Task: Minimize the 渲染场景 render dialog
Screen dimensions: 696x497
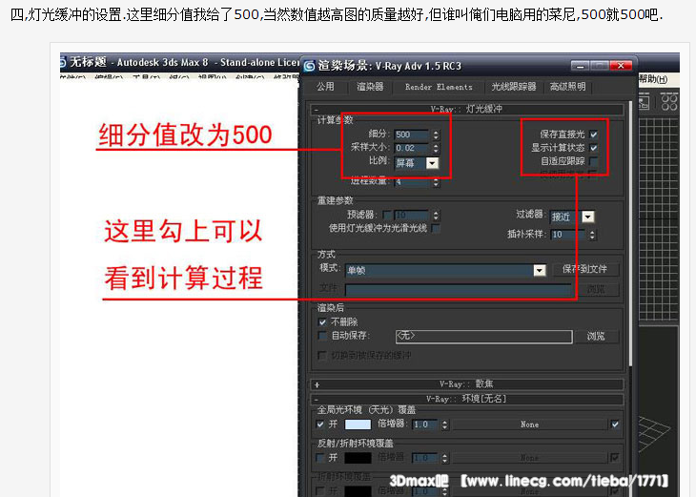Action: 580,66
